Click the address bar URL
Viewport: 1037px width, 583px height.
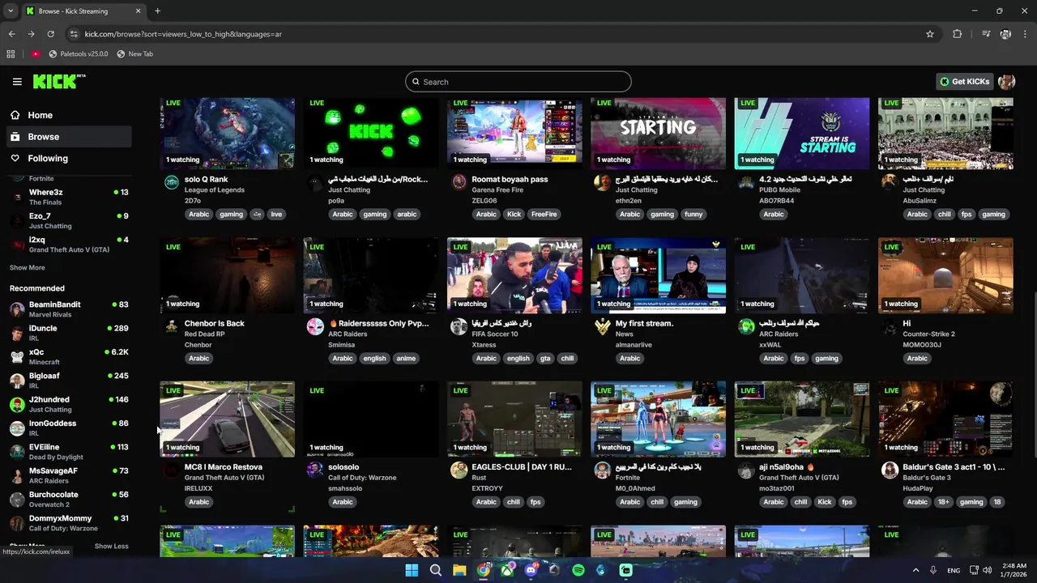(x=183, y=34)
